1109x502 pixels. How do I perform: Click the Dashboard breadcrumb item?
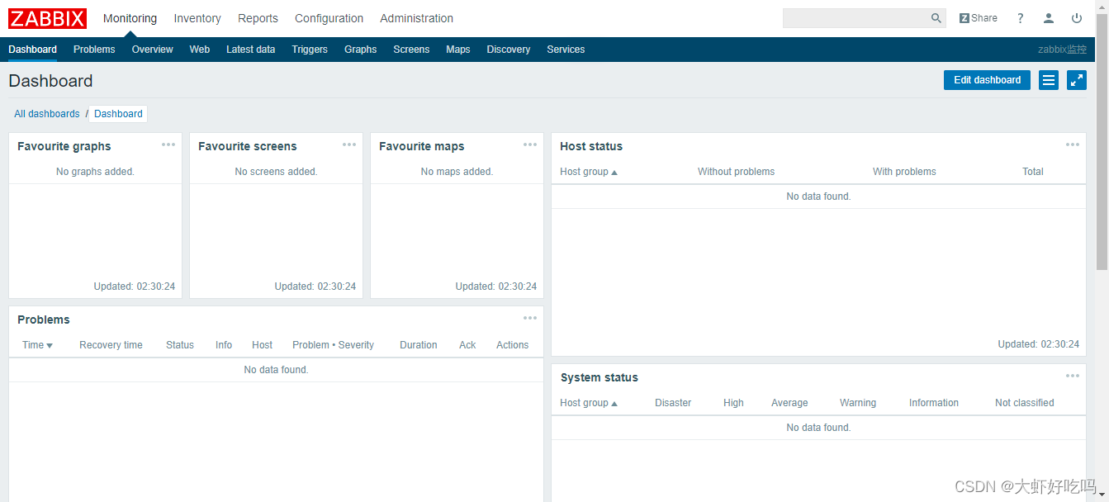pos(118,114)
